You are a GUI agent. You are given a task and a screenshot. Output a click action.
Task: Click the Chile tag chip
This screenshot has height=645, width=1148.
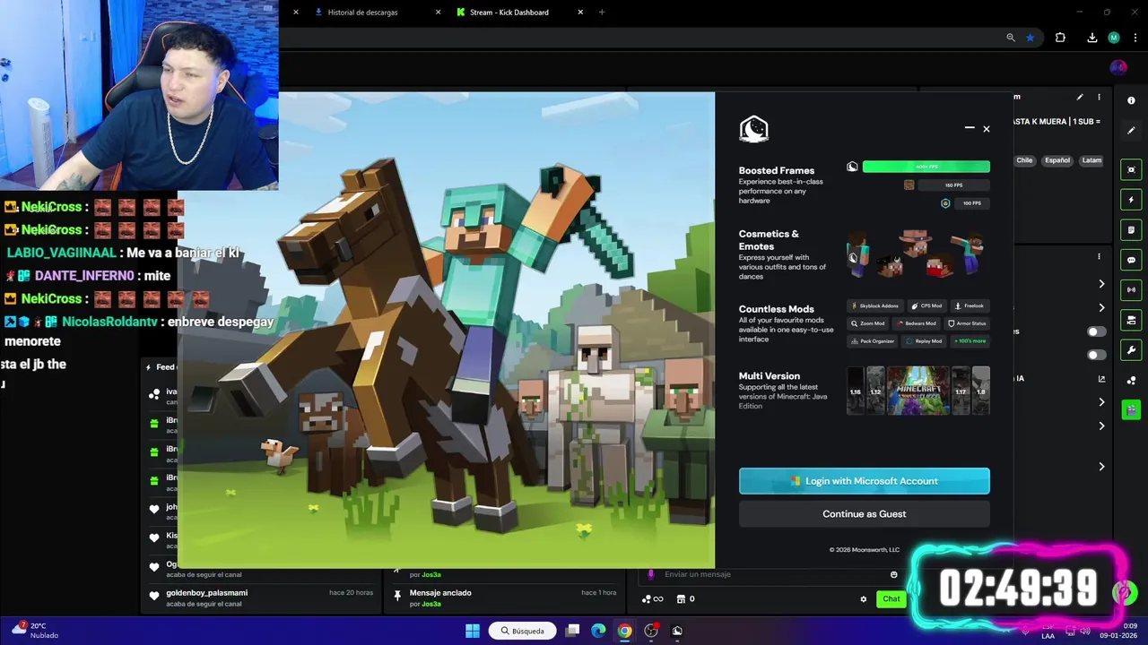[1024, 160]
